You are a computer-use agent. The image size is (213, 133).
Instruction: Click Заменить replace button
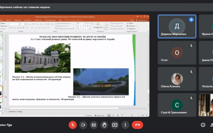(x=132, y=26)
